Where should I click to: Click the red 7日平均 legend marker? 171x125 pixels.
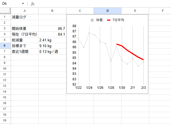pos(109,20)
